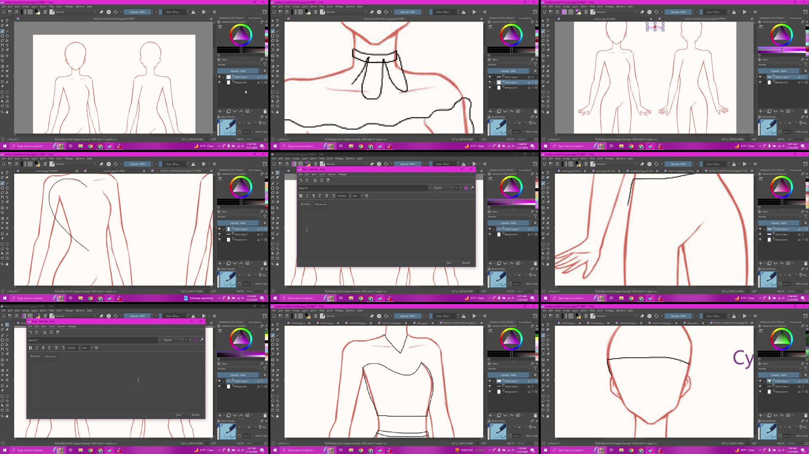Viewport: 809px width, 454px height.
Task: Click Discard in 1:01 AM Edit Text dialog
Action: coord(195,415)
